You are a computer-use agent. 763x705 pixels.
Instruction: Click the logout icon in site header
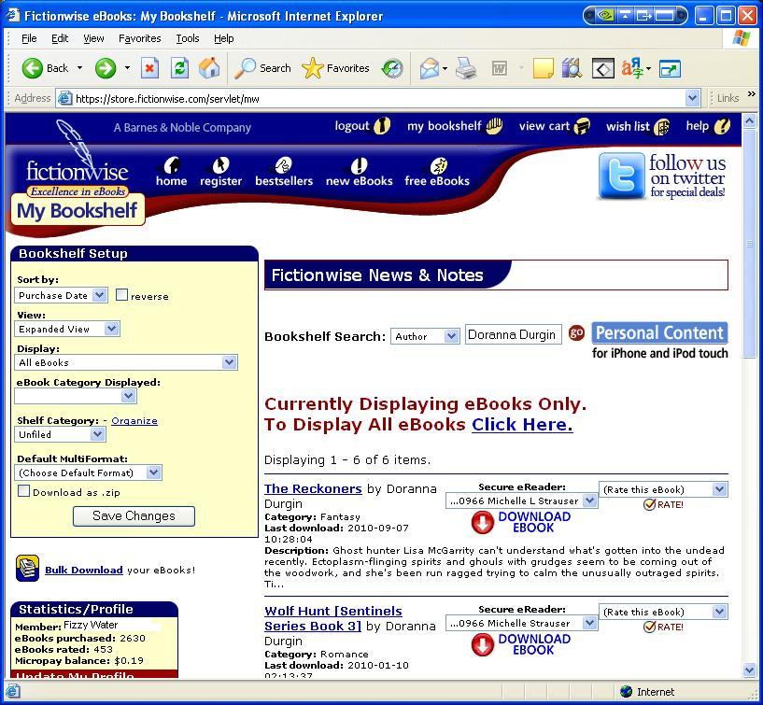pos(382,126)
